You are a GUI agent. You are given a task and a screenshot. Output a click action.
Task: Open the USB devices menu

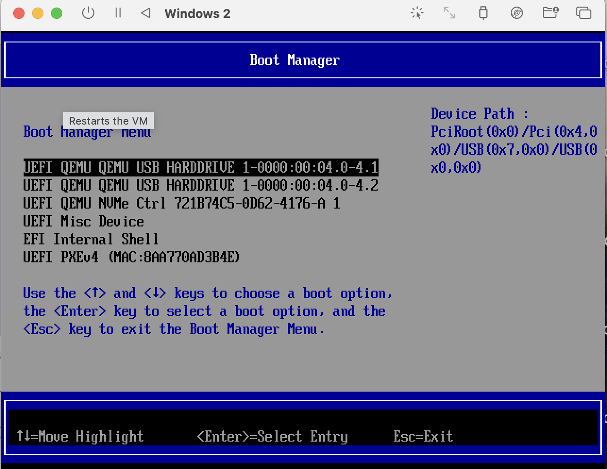[483, 13]
